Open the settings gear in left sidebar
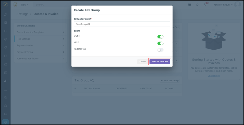 pos(6,122)
